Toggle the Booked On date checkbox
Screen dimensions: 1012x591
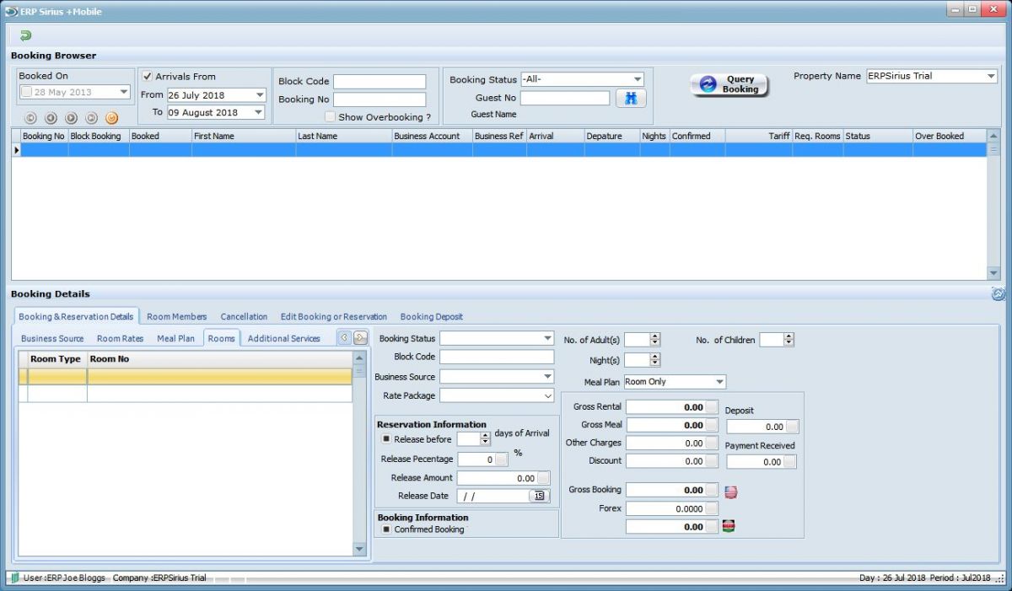pyautogui.click(x=27, y=92)
